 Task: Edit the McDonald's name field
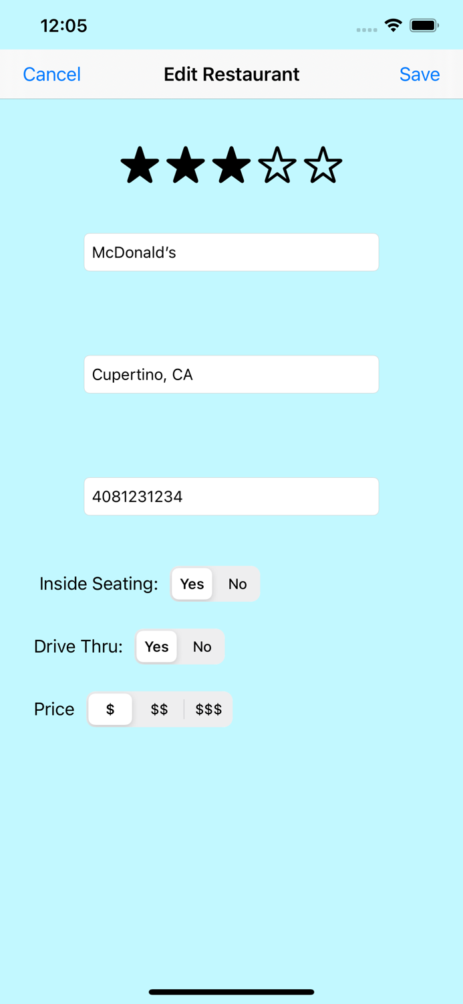click(231, 252)
